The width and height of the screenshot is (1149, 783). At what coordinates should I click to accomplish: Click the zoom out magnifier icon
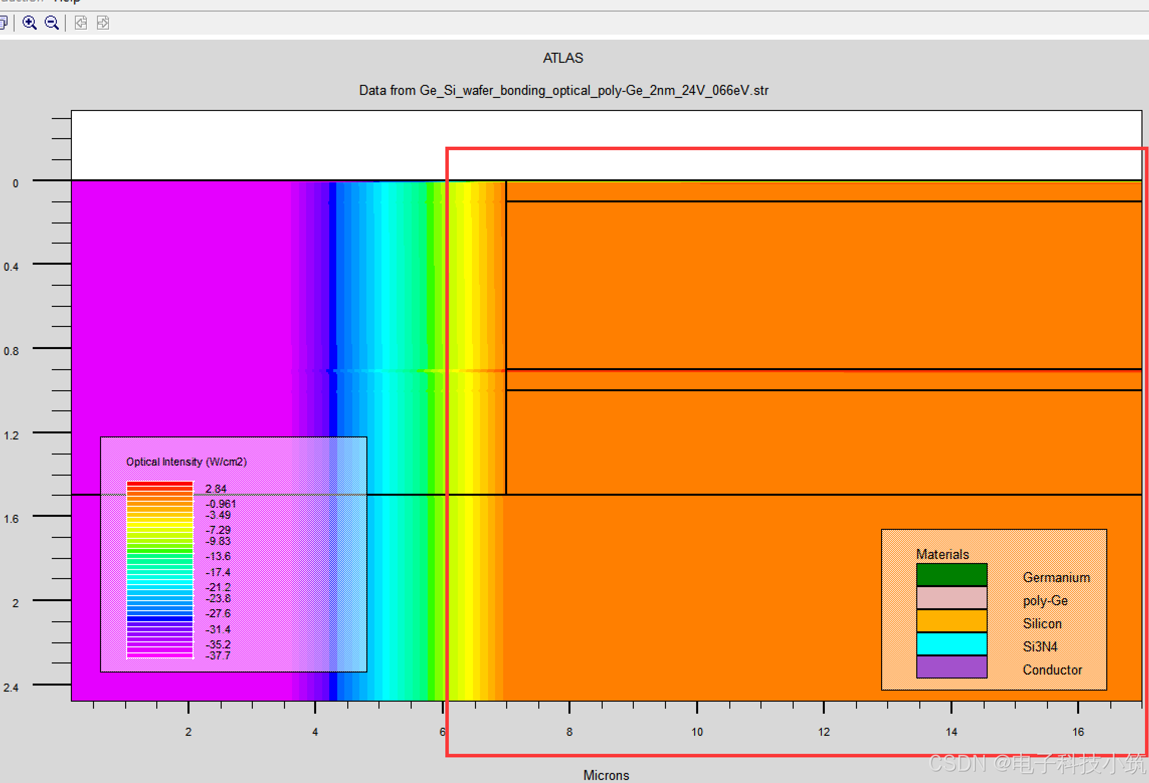tap(52, 23)
